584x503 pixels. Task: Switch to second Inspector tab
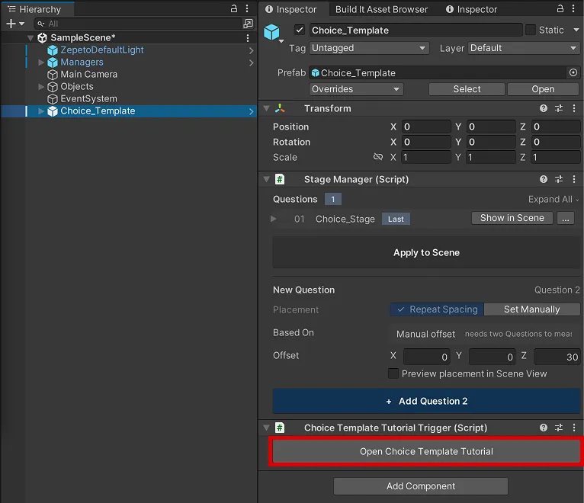click(x=471, y=9)
